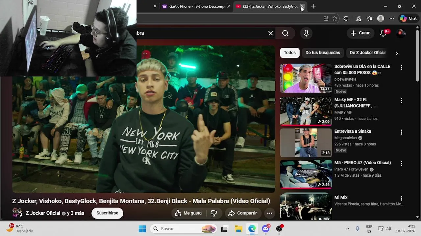Open OBS Studio from the taskbar

coord(279,228)
